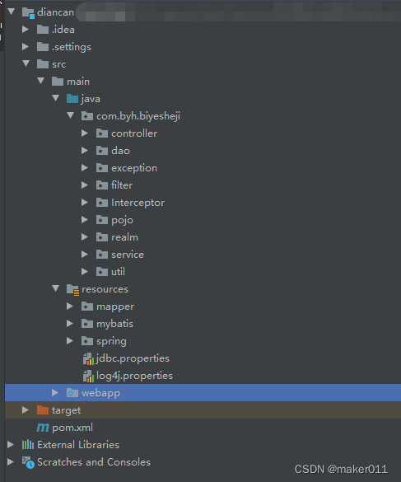
Task: Expand the .settings folder arrow
Action: tap(26, 46)
